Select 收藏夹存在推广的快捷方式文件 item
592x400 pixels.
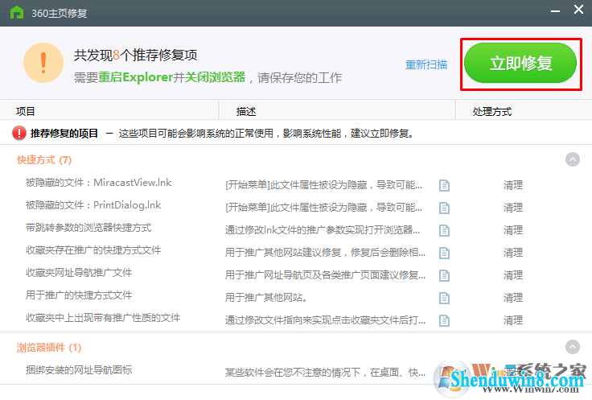93,250
